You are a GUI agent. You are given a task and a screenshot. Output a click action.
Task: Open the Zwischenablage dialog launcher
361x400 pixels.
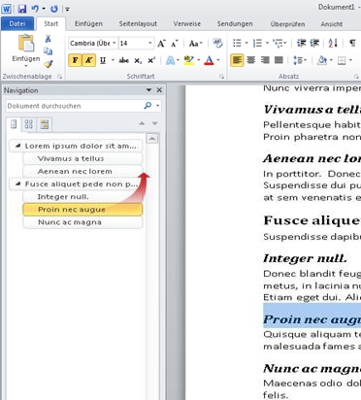pos(59,77)
